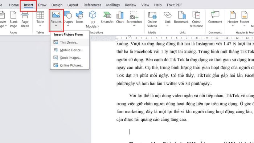Image resolution: width=254 pixels, height=143 pixels.
Task: Click the paragraph starting 'Với lợi thế'
Action: coord(185,107)
